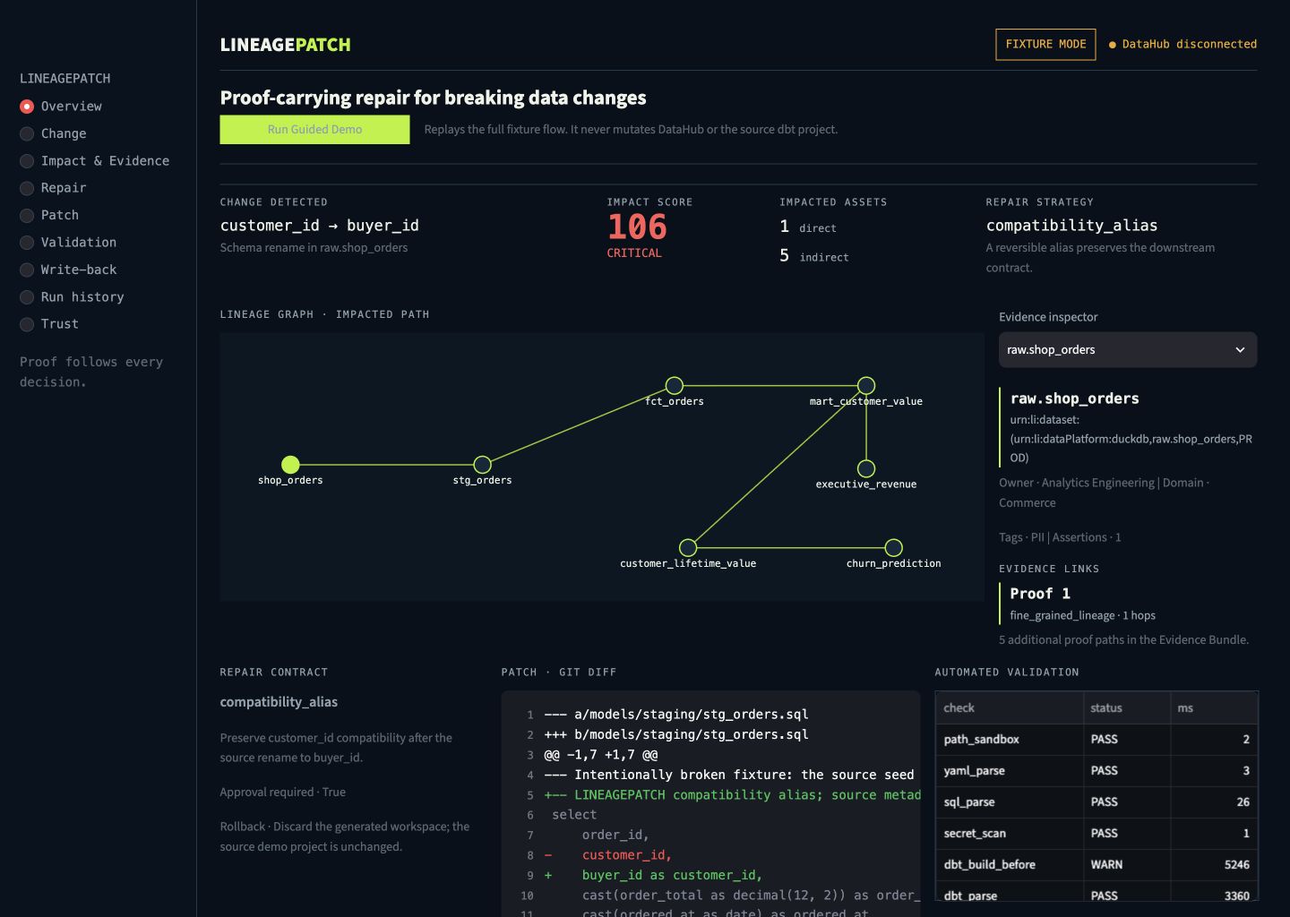The width and height of the screenshot is (1290, 917).
Task: Click the 'Approval required · True' text
Action: point(282,793)
